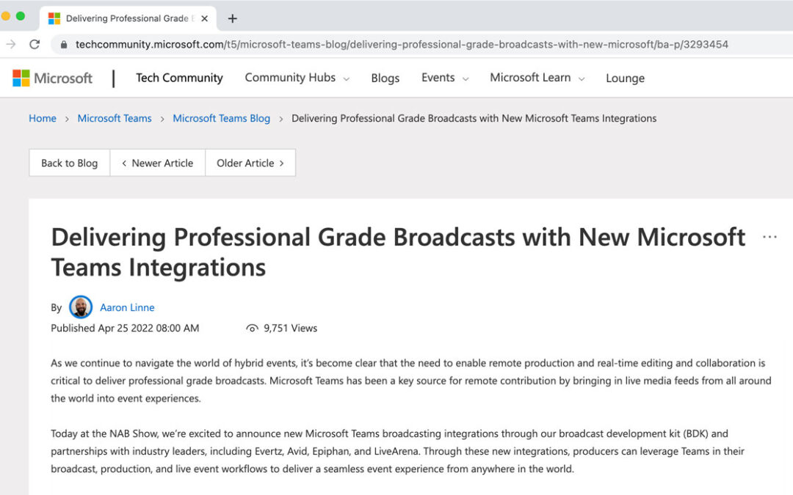Reload the page with the refresh icon
793x495 pixels.
pyautogui.click(x=35, y=45)
